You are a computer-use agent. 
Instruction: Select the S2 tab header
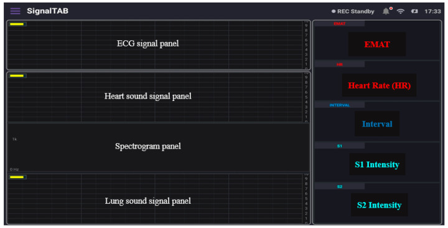(340, 186)
